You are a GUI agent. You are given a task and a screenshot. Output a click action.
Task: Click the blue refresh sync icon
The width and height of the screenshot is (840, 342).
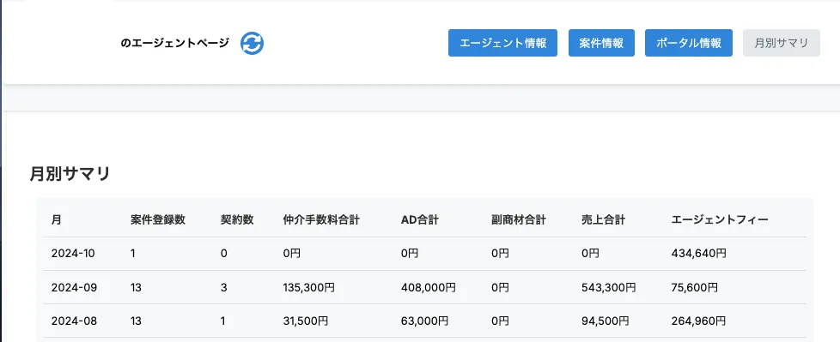coord(252,43)
